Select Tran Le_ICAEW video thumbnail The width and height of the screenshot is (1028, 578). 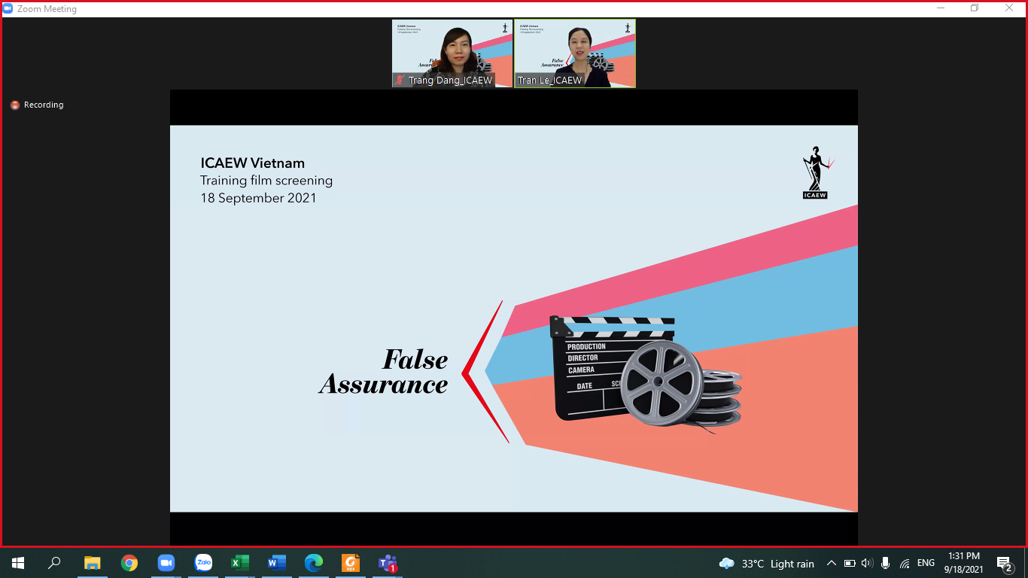pos(575,53)
